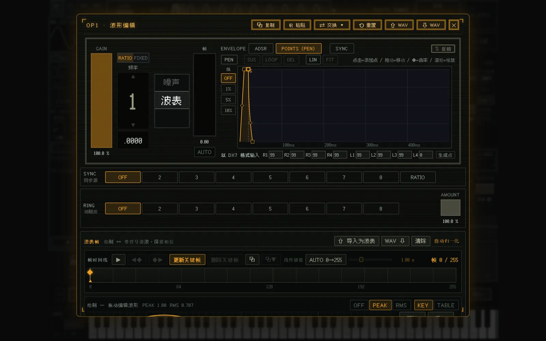The image size is (546, 341).
Task: Select the TABLE view tab
Action: [446, 305]
